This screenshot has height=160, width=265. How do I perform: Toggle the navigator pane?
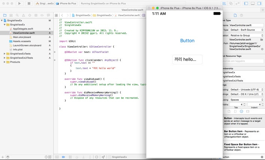(x=246, y=3)
